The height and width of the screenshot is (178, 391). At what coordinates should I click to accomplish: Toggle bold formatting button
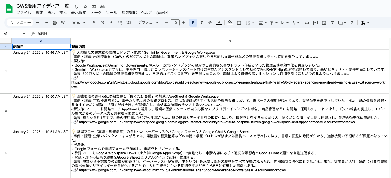point(193,23)
